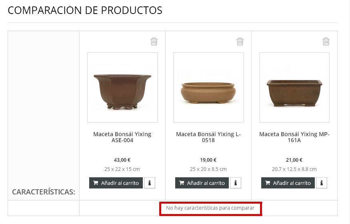Click the 43,00 € price text
This screenshot has width=350, height=224.
[x=122, y=160]
